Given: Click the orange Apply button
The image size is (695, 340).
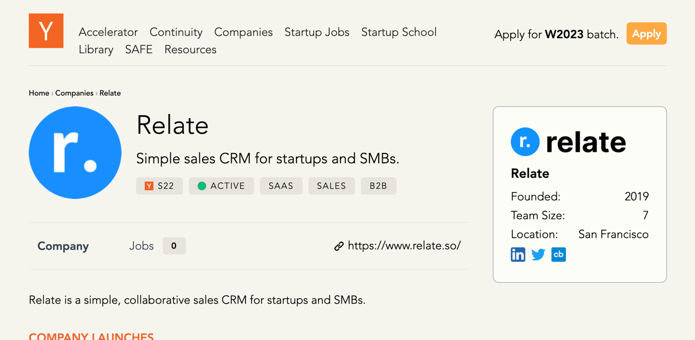Looking at the screenshot, I should (646, 34).
